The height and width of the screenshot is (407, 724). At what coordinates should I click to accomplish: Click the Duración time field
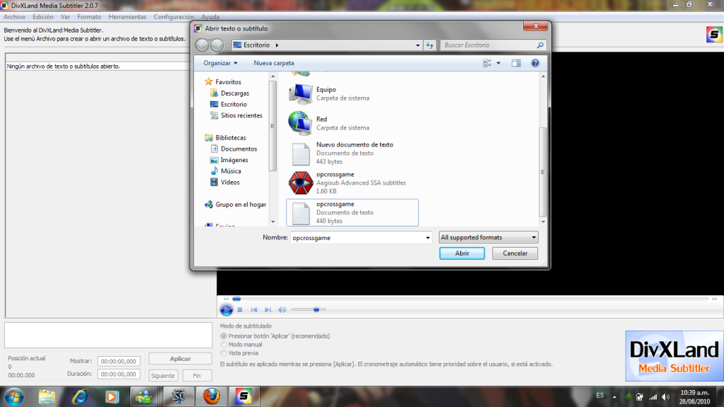tap(119, 374)
